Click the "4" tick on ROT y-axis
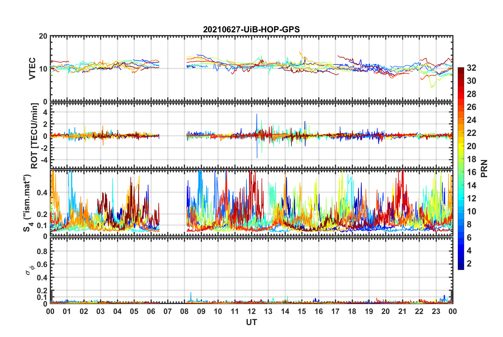 pyautogui.click(x=45, y=112)
